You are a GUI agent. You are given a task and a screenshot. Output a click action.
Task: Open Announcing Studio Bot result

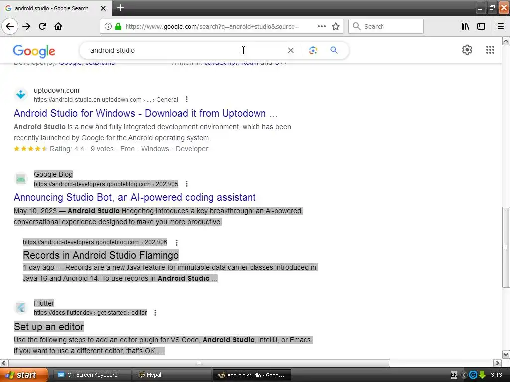(134, 197)
